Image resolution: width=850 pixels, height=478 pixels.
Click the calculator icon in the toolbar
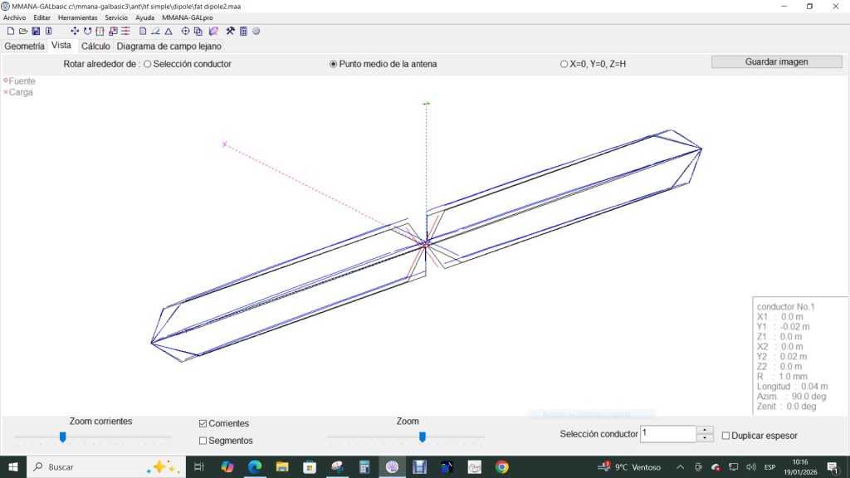pyautogui.click(x=243, y=31)
